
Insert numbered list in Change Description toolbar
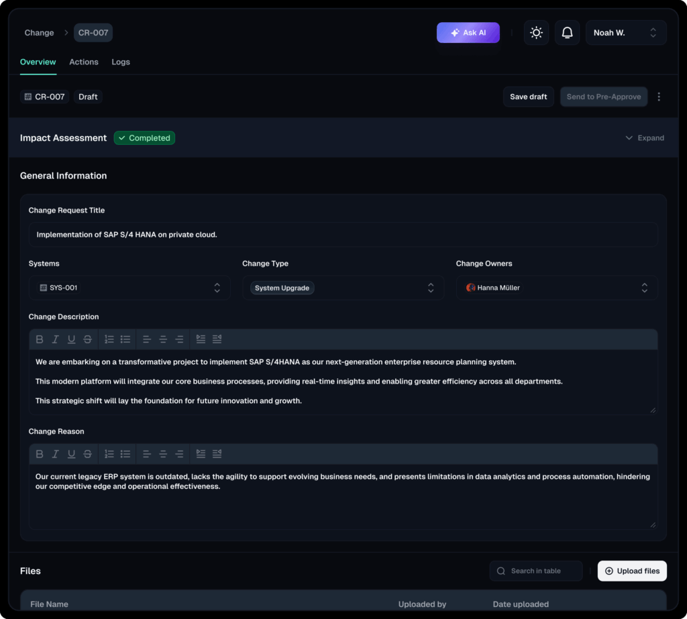109,339
